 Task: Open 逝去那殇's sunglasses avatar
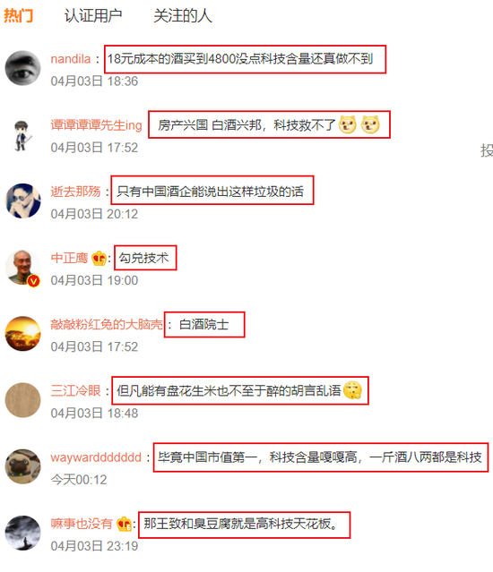point(22,201)
